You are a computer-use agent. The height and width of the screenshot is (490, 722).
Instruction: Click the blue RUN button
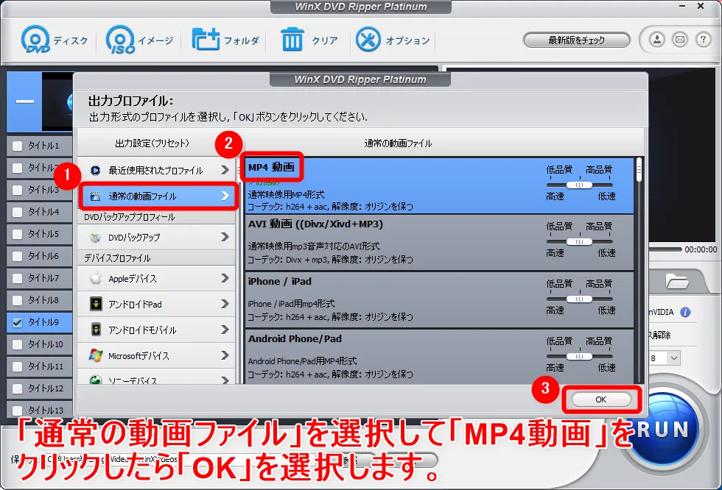[664, 430]
